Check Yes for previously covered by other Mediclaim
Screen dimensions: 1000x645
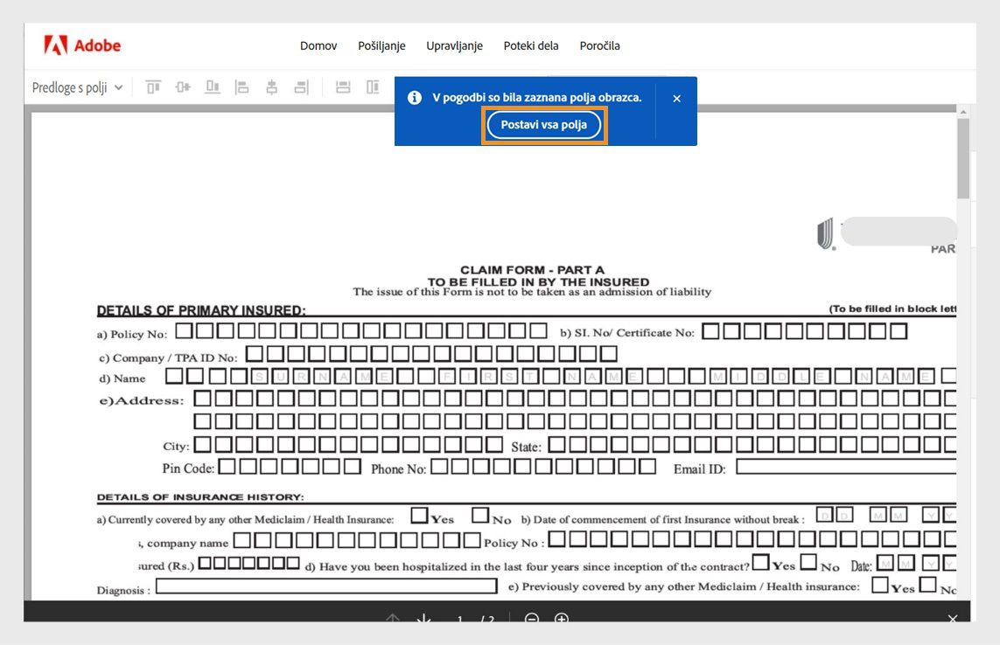point(880,585)
